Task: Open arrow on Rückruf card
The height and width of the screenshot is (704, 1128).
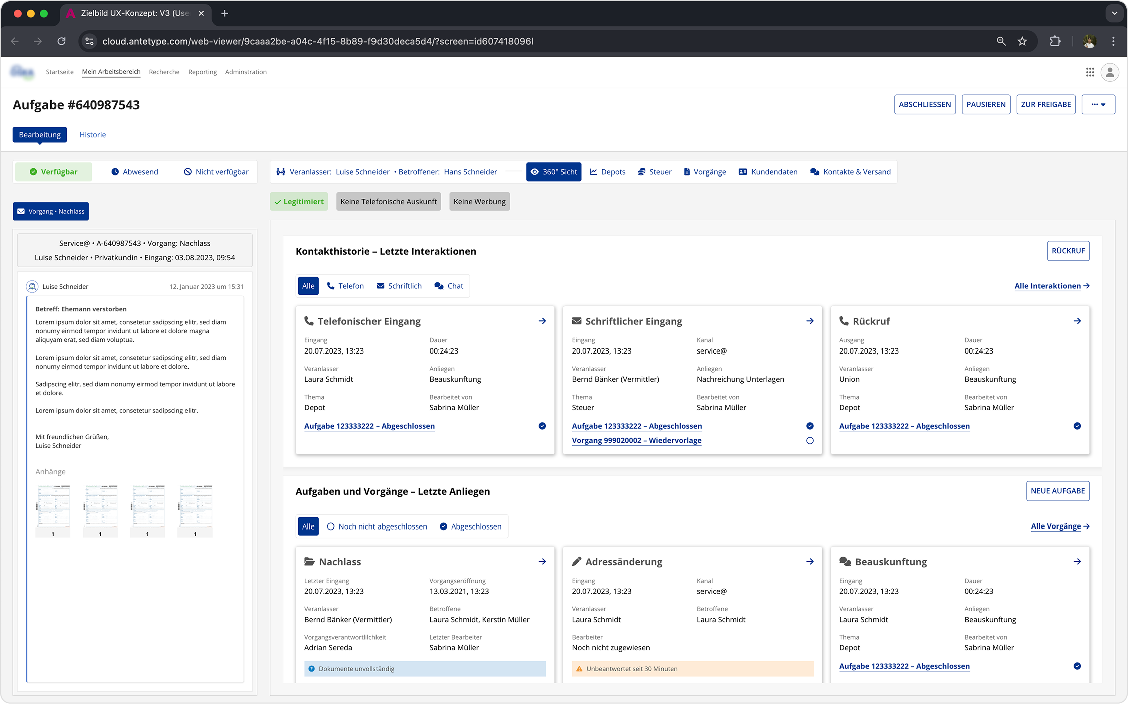Action: click(1077, 321)
